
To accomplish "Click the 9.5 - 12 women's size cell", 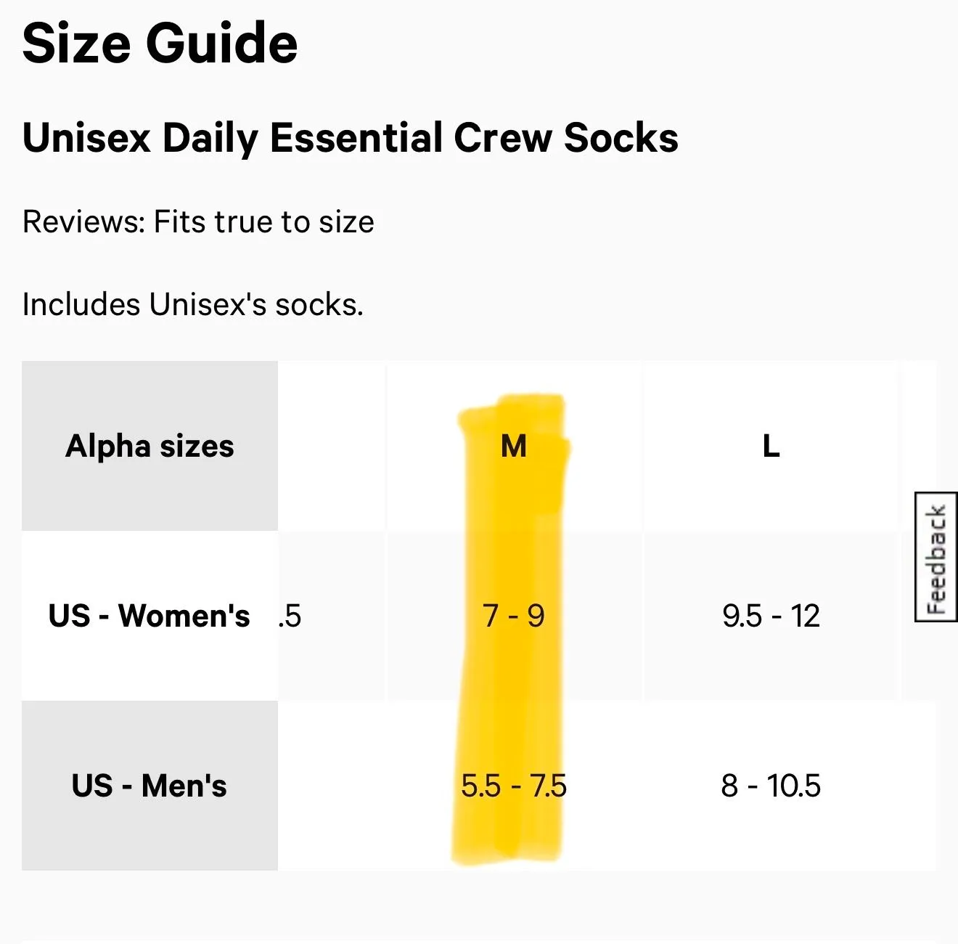I will coord(771,616).
